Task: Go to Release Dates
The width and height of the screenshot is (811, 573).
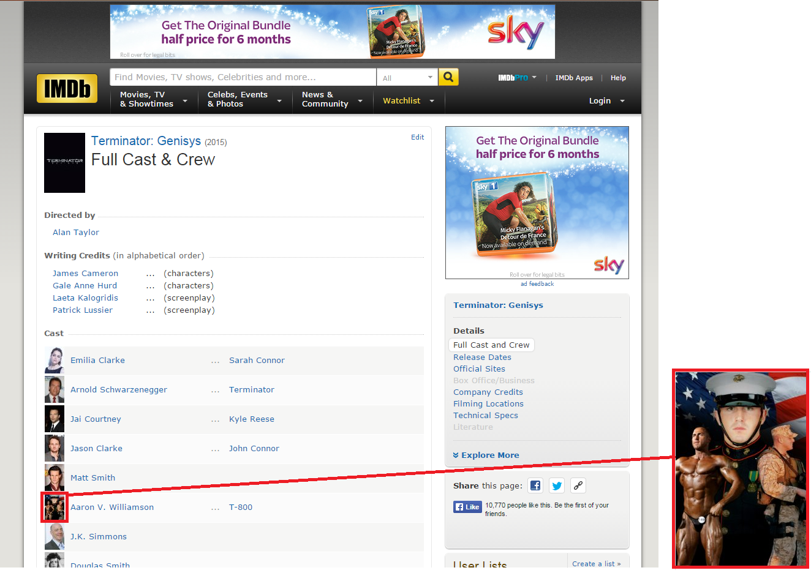Action: pyautogui.click(x=482, y=357)
